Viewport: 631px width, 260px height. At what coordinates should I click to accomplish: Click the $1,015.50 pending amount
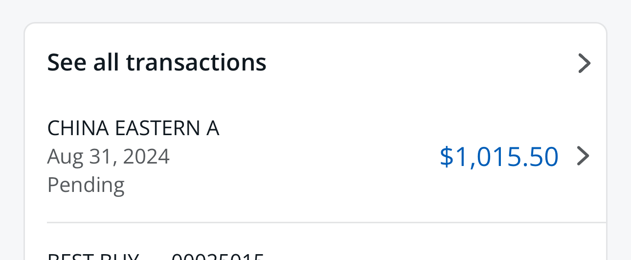click(x=498, y=157)
